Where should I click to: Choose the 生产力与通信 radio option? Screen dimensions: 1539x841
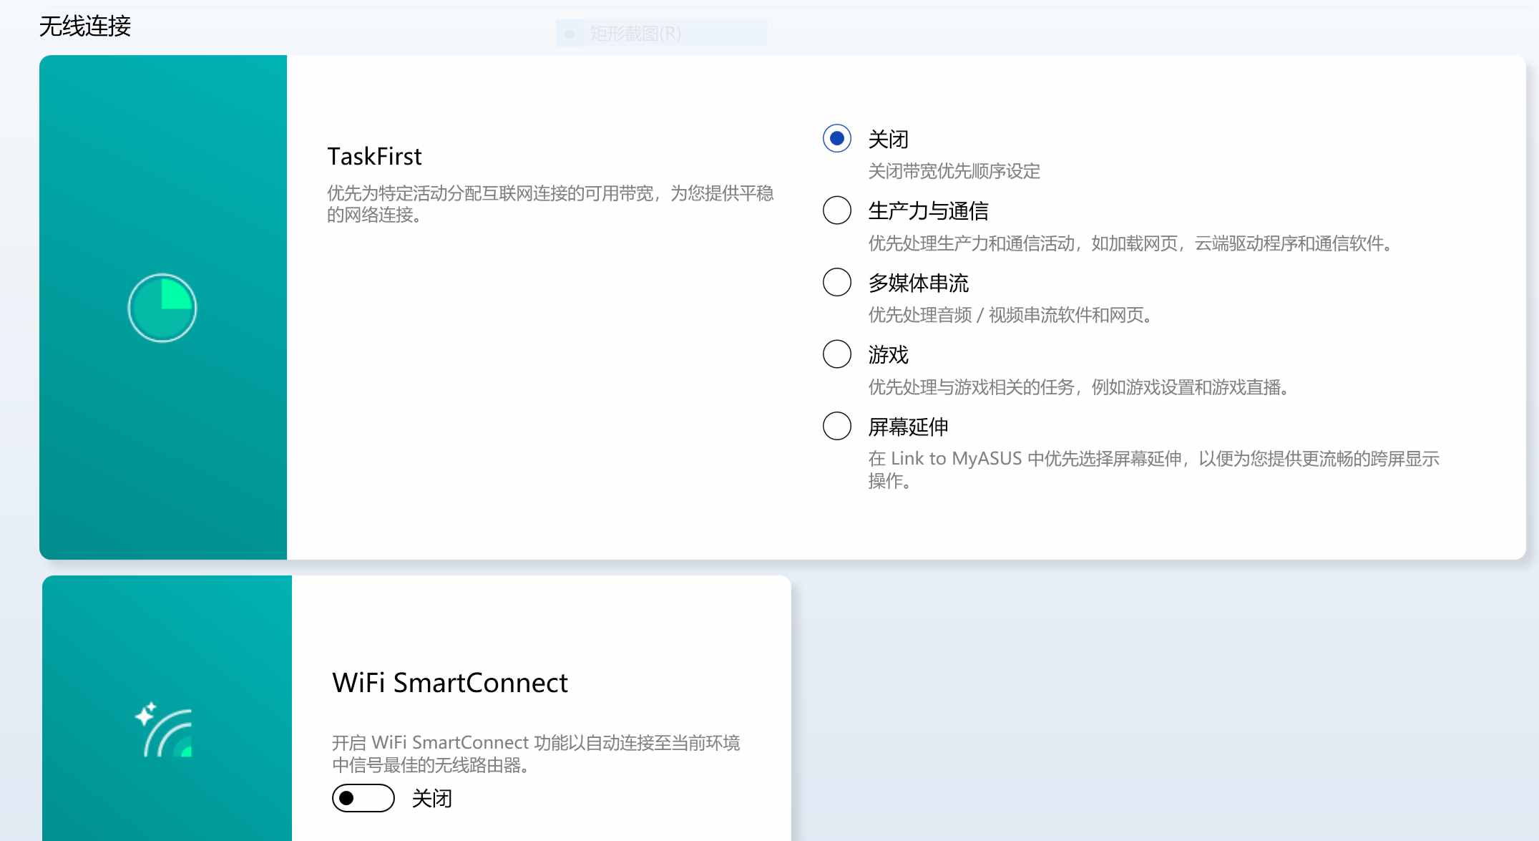click(x=836, y=210)
